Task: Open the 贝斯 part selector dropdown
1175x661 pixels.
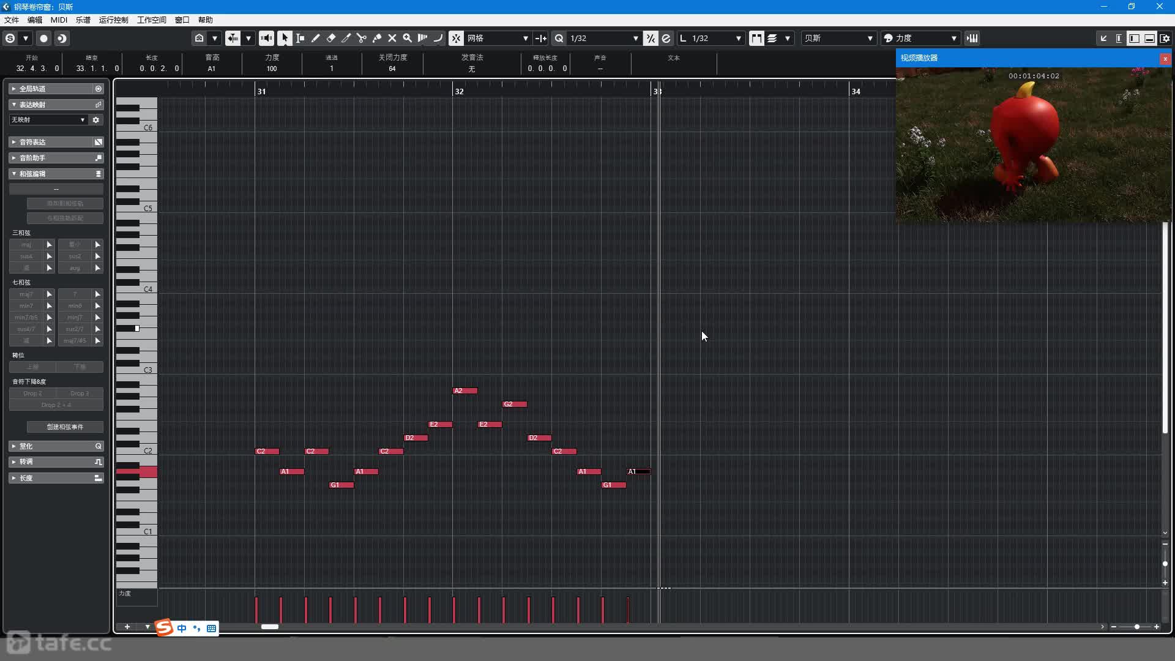Action: click(x=838, y=38)
